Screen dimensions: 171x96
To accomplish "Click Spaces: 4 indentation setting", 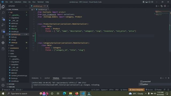I will point(104,90).
